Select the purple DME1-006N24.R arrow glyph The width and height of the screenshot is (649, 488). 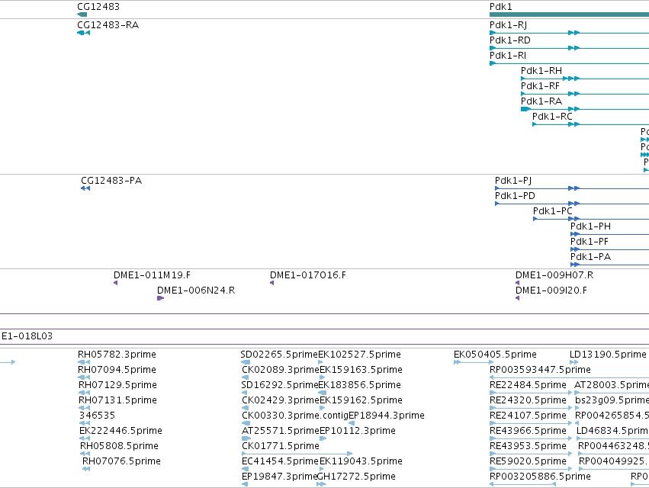pyautogui.click(x=161, y=298)
